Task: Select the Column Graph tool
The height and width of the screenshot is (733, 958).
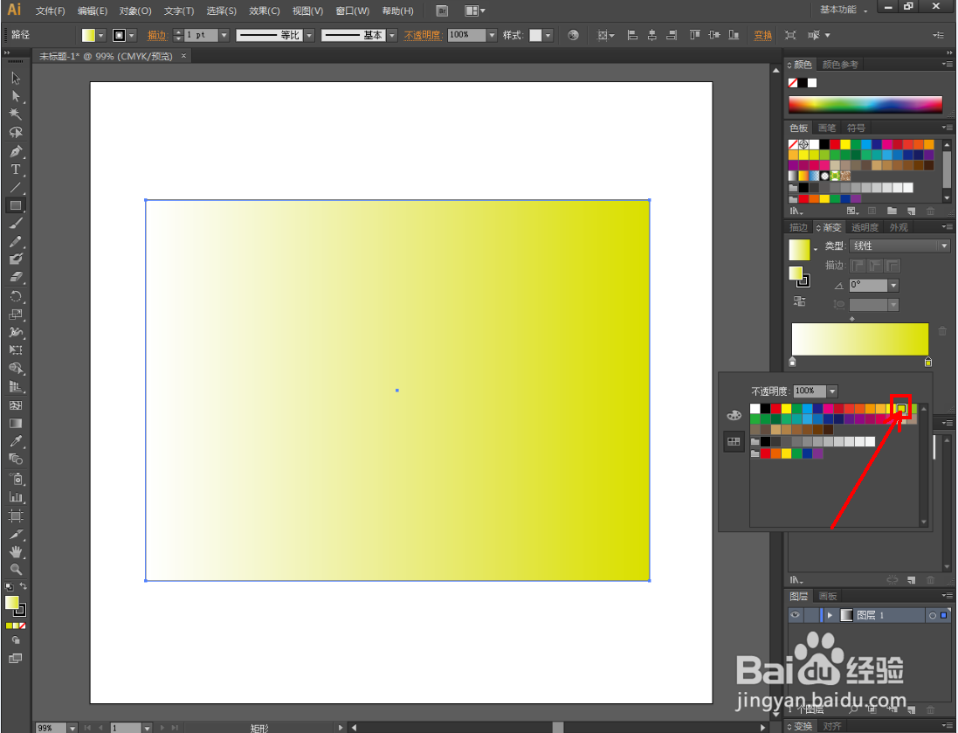Action: pyautogui.click(x=16, y=497)
